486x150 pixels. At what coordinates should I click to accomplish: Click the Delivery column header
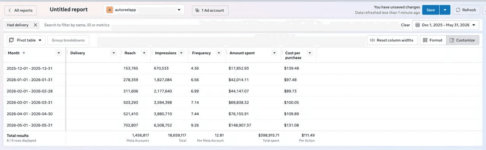pos(78,53)
